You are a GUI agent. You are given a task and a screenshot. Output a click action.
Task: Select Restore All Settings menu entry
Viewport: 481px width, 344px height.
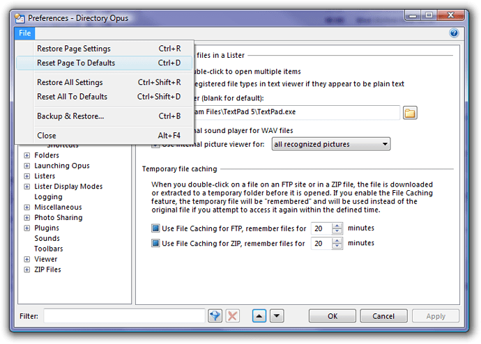click(70, 82)
